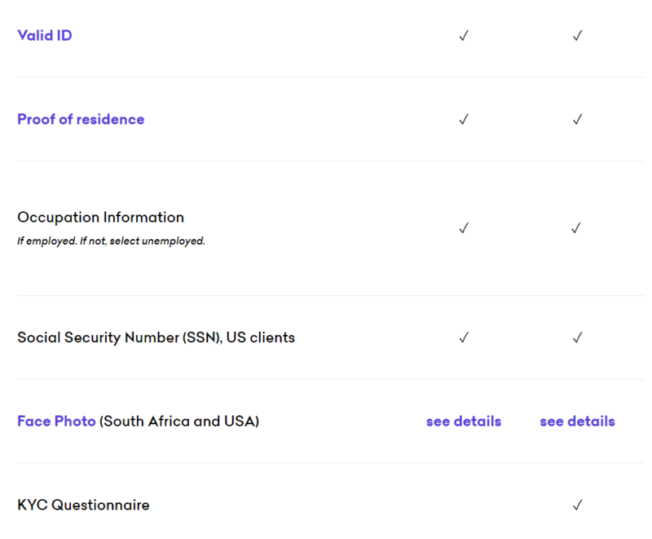
Task: Click first 'see details' link for Face Photo
Action: point(464,422)
